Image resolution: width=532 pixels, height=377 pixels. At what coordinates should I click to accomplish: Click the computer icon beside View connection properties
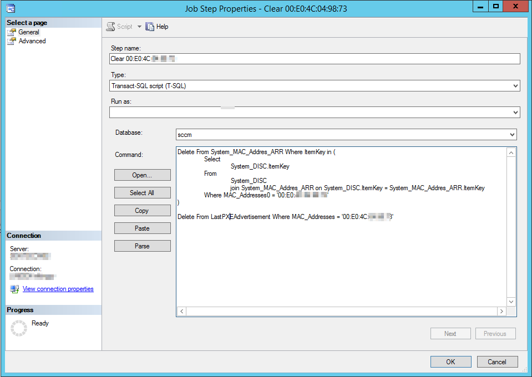(x=14, y=288)
